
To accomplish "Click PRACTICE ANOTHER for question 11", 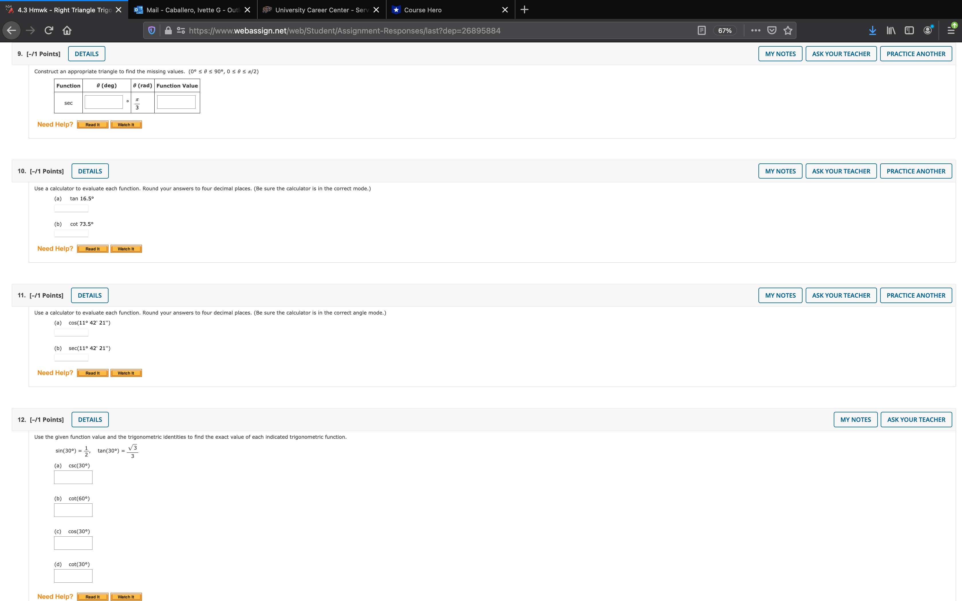I will 916,295.
